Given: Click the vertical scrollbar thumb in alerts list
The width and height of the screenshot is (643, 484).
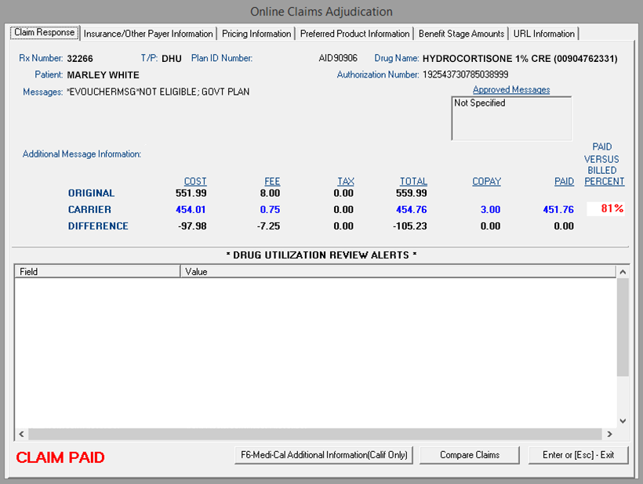Looking at the screenshot, I should click(x=623, y=327).
